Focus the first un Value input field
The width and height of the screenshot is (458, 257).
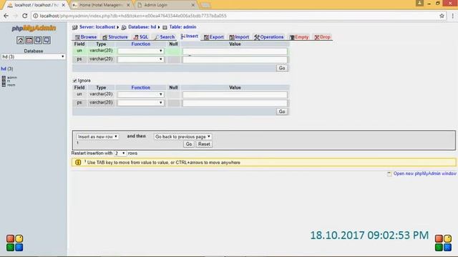[235, 51]
